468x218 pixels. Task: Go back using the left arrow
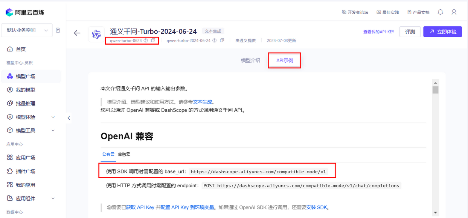tap(77, 33)
